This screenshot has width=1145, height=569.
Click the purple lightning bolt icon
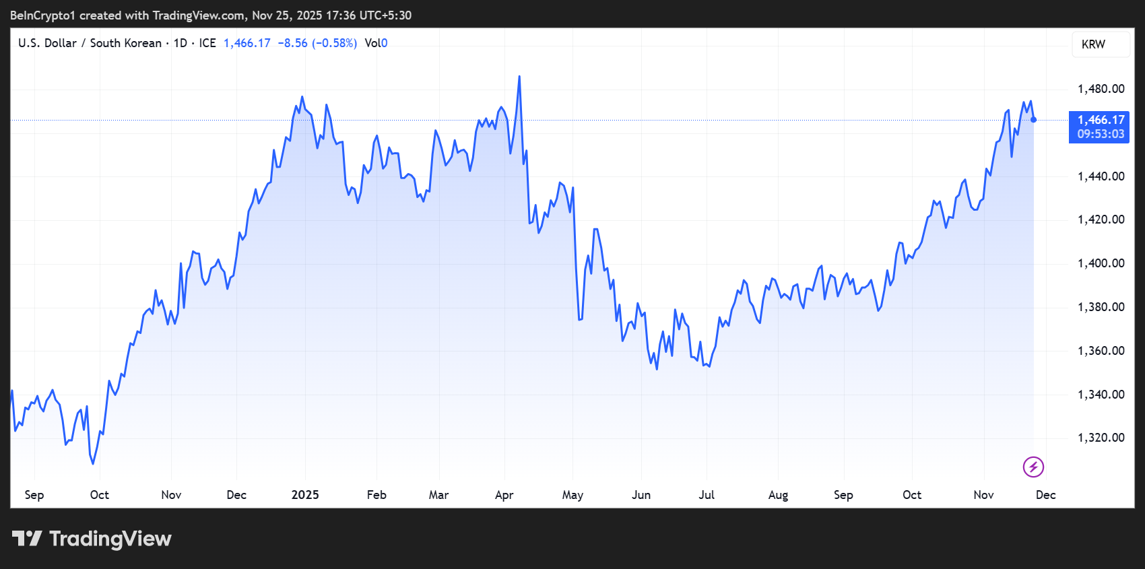pos(1033,467)
